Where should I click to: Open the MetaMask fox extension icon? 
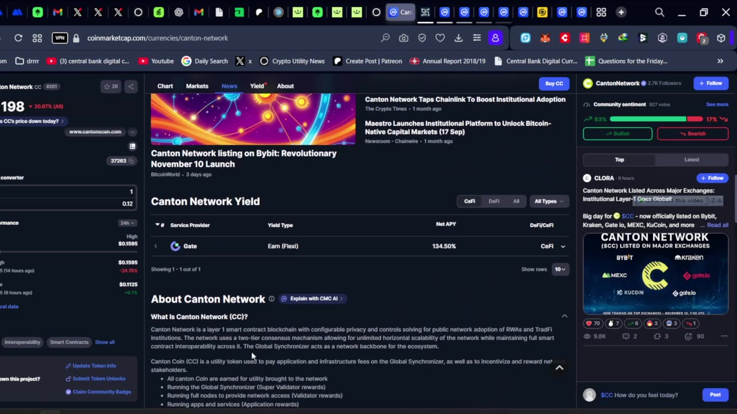(545, 38)
